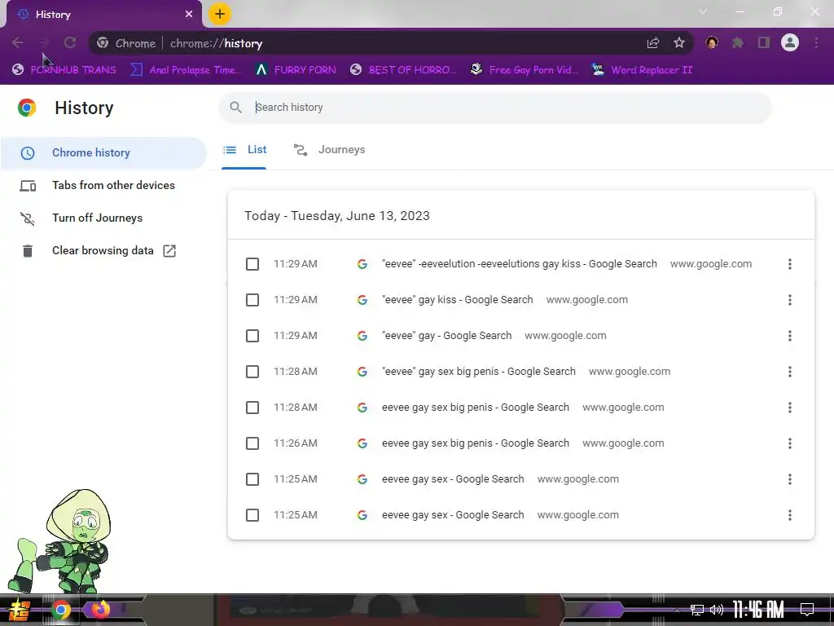Click the Chrome logo beside the History heading
The height and width of the screenshot is (626, 834).
27,108
